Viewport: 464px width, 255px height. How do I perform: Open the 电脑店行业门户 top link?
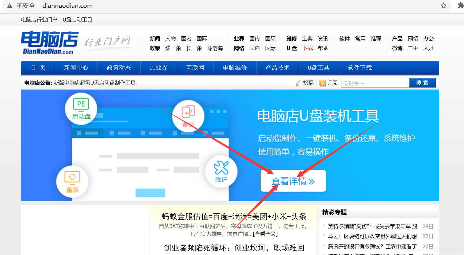click(x=39, y=20)
